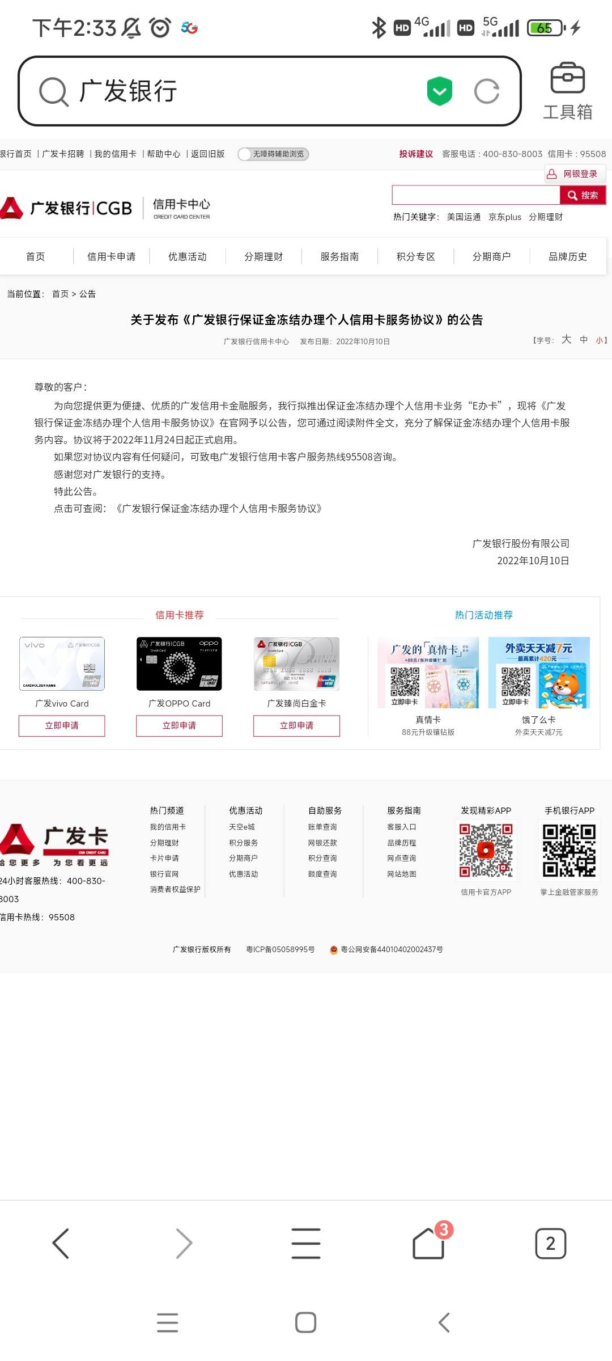
Task: Click 返回旧版 link
Action: (208, 154)
